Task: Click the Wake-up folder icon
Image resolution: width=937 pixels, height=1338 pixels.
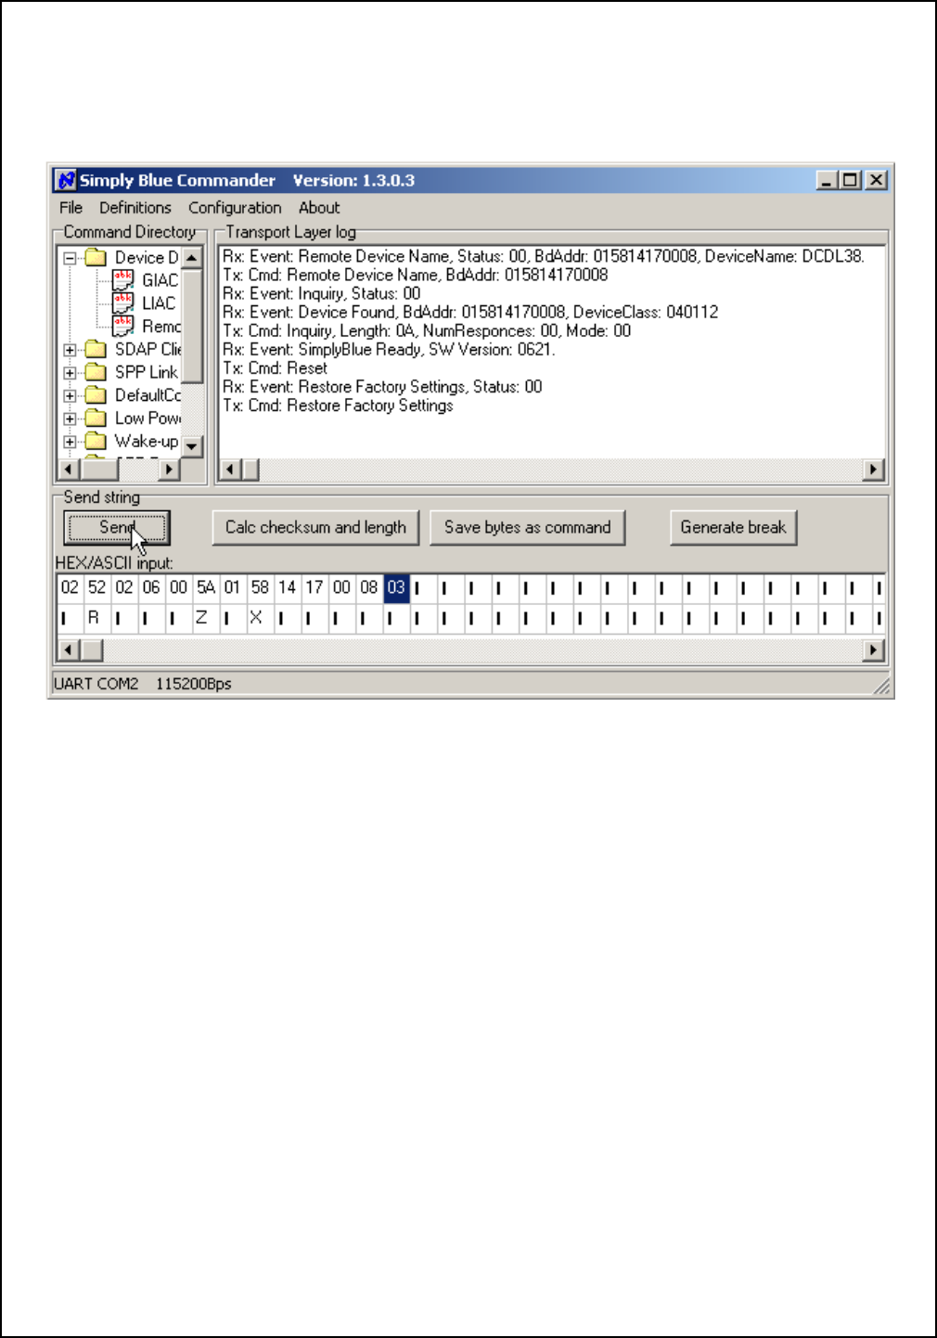Action: (96, 442)
